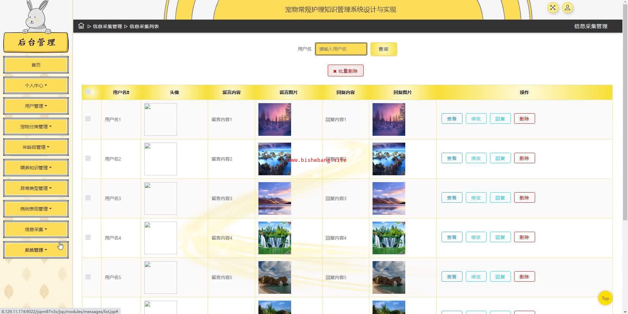Expand the 系统管理 sidebar menu

(x=36, y=250)
